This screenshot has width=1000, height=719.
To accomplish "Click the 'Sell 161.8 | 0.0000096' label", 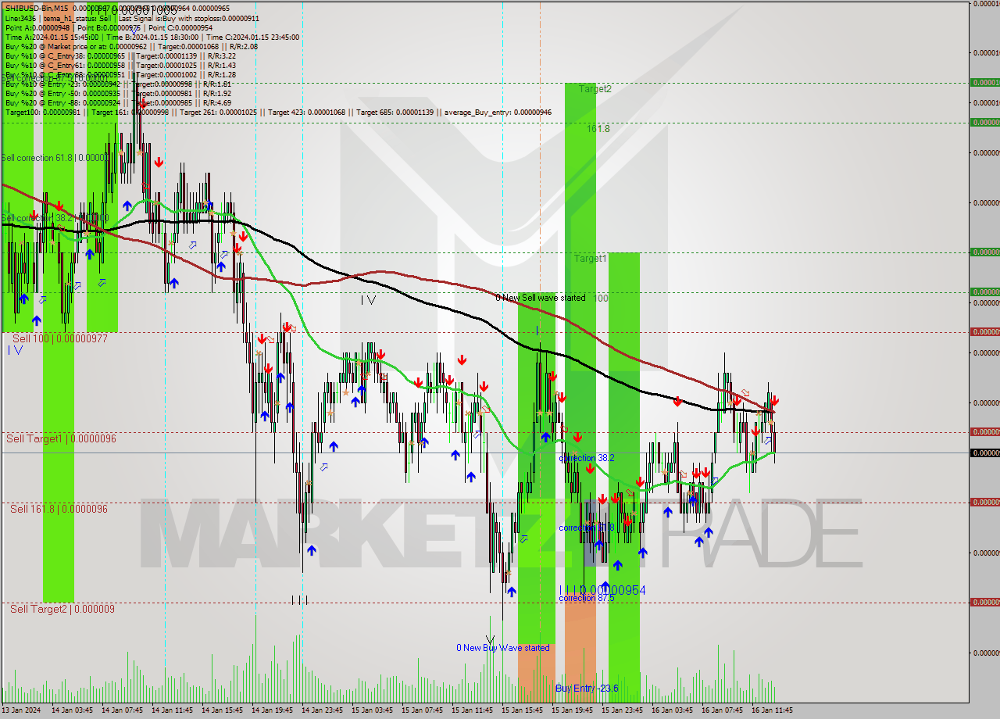I will point(59,509).
